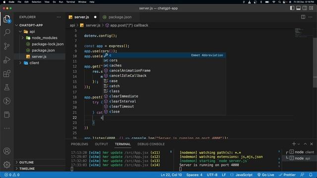
Task: Toggle primary side bar layout icon
Action: pos(292,8)
